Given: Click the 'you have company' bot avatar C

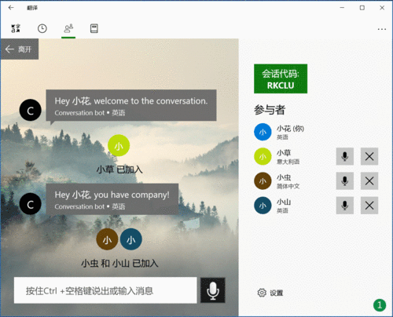Looking at the screenshot, I should click(31, 204).
